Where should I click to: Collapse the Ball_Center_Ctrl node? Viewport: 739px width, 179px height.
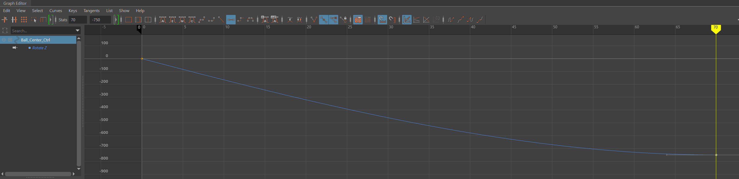pos(4,40)
